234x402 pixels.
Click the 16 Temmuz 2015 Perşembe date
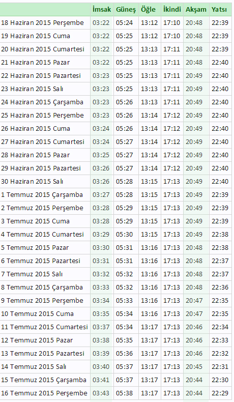click(44, 393)
